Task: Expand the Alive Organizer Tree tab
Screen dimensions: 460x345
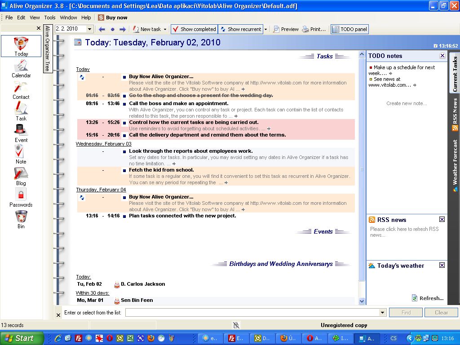Action: [48, 49]
